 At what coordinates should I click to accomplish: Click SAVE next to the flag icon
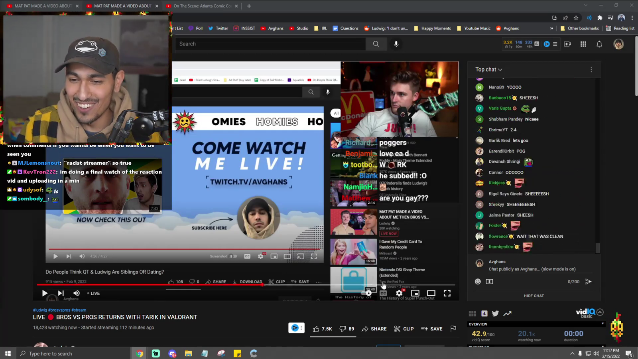(x=431, y=329)
